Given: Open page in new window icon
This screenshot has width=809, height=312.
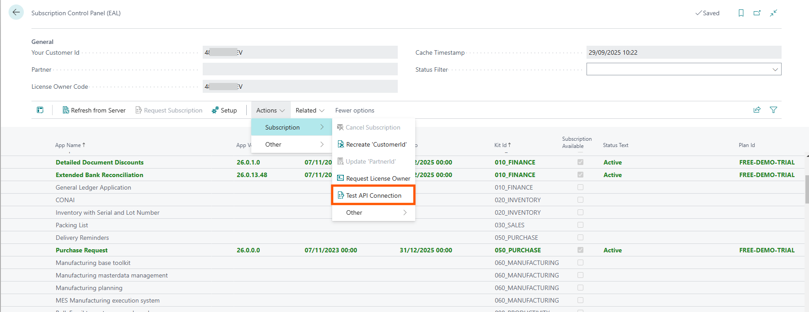Looking at the screenshot, I should (x=757, y=13).
